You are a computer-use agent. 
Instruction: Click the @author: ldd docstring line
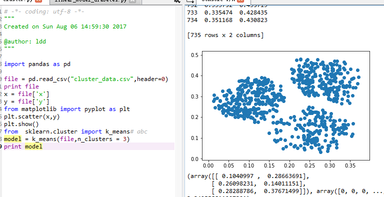coord(25,41)
